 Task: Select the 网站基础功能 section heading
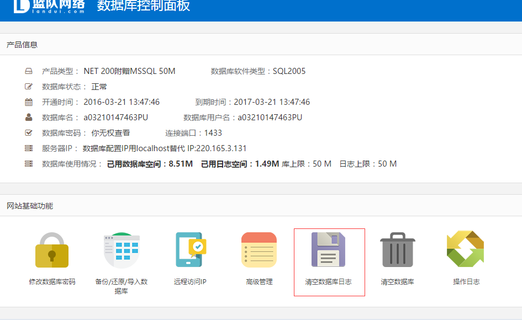(x=30, y=206)
